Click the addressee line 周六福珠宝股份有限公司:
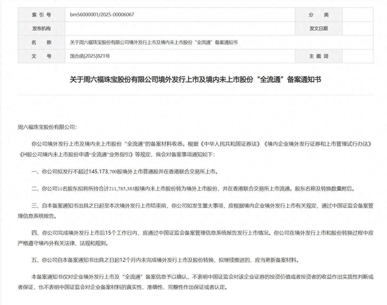387x305 pixels. (47, 127)
